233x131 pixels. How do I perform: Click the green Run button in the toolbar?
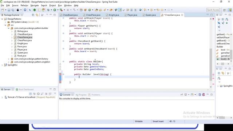pos(55,10)
